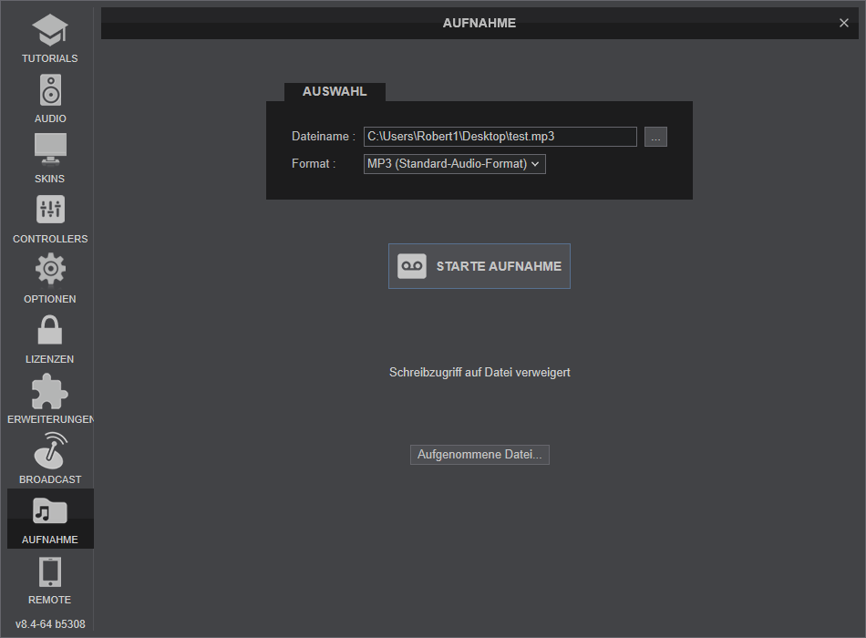Screen dimensions: 866x638
Task: Click Starte Aufnahme button label
Action: click(499, 266)
